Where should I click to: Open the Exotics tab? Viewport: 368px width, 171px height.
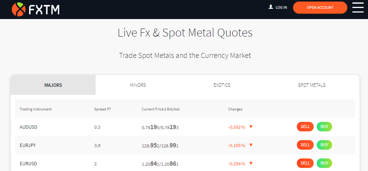point(222,85)
